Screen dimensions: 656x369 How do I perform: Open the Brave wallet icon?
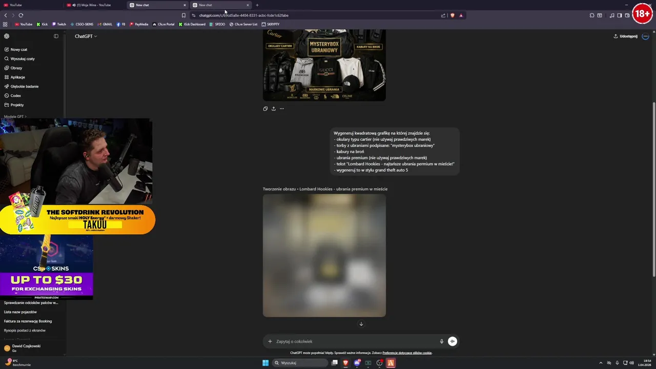(x=627, y=15)
